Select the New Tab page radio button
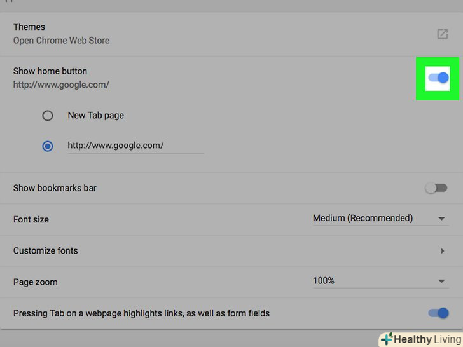This screenshot has height=347, width=463. click(x=48, y=116)
